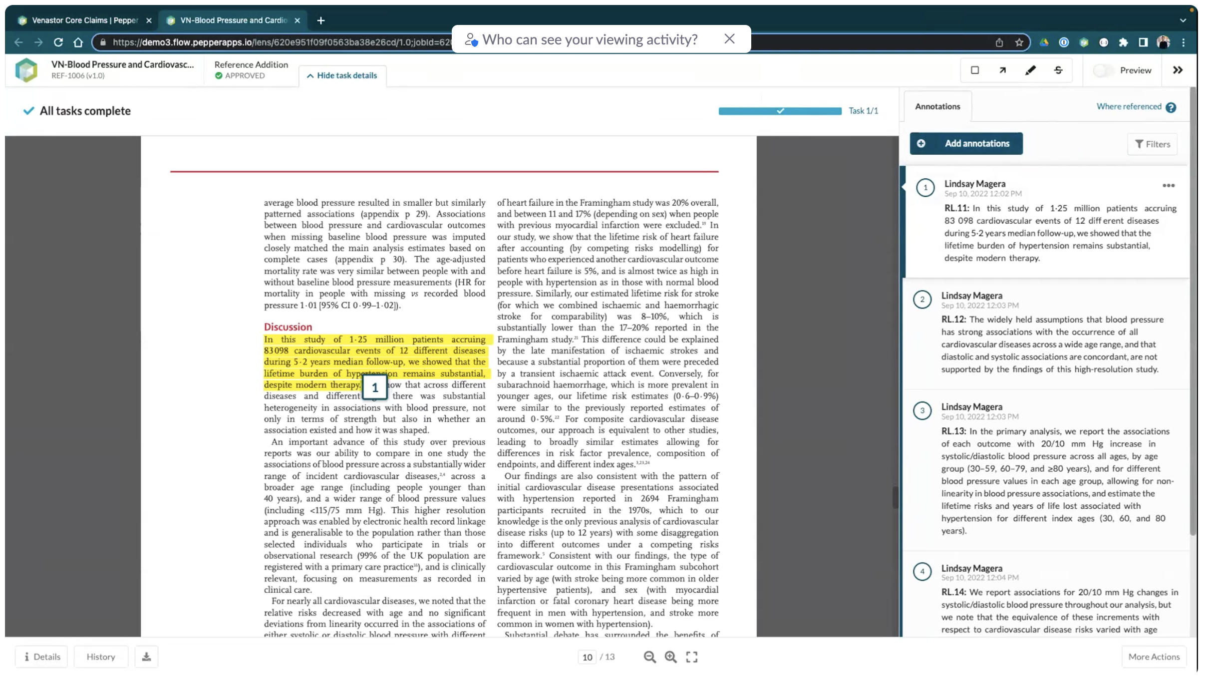
Task: Click the open-in-new-window arrow icon
Action: [1002, 70]
